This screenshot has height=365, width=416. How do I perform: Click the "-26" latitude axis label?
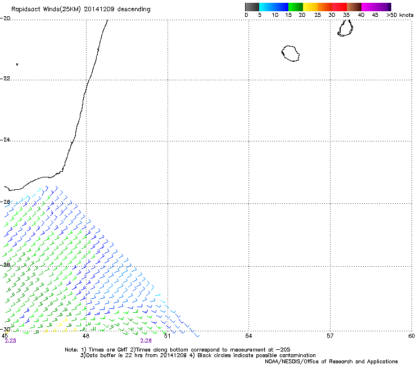[x=5, y=202]
